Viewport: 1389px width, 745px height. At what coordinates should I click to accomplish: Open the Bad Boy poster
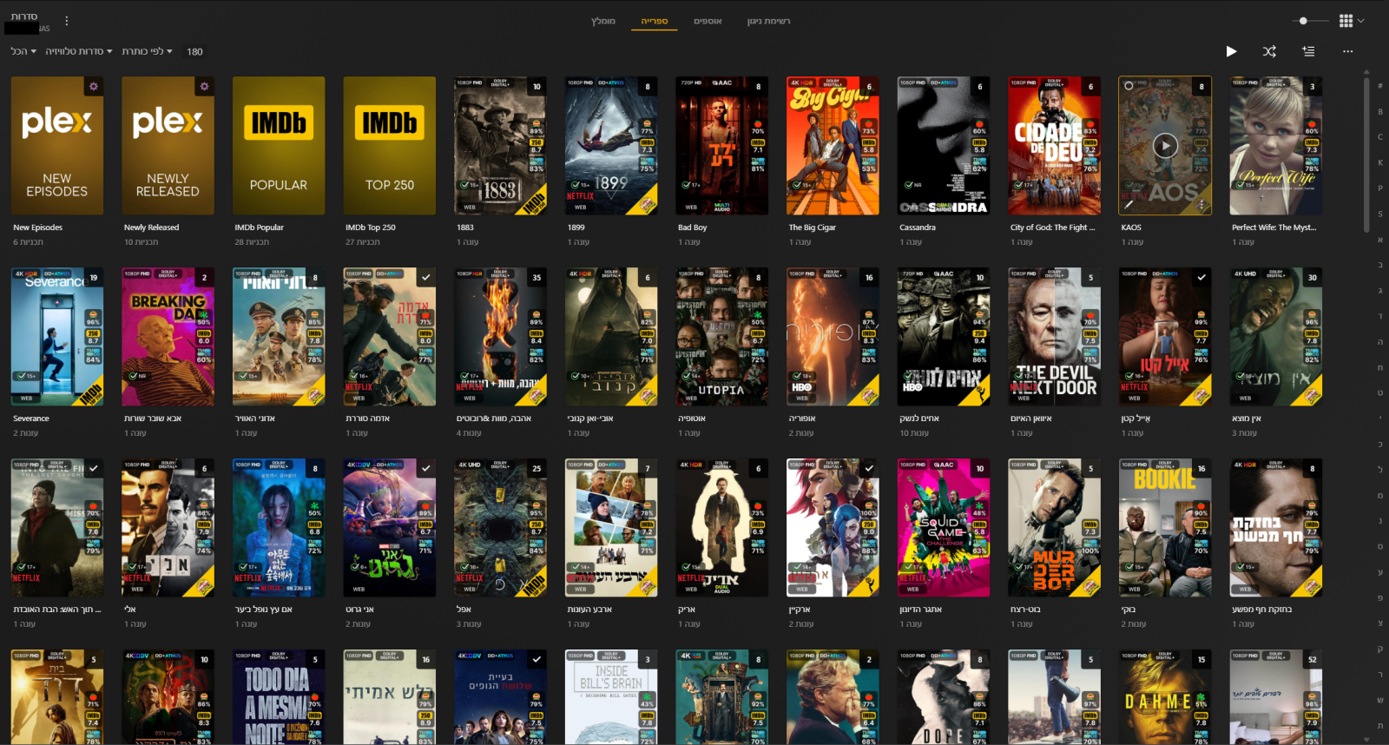point(722,145)
